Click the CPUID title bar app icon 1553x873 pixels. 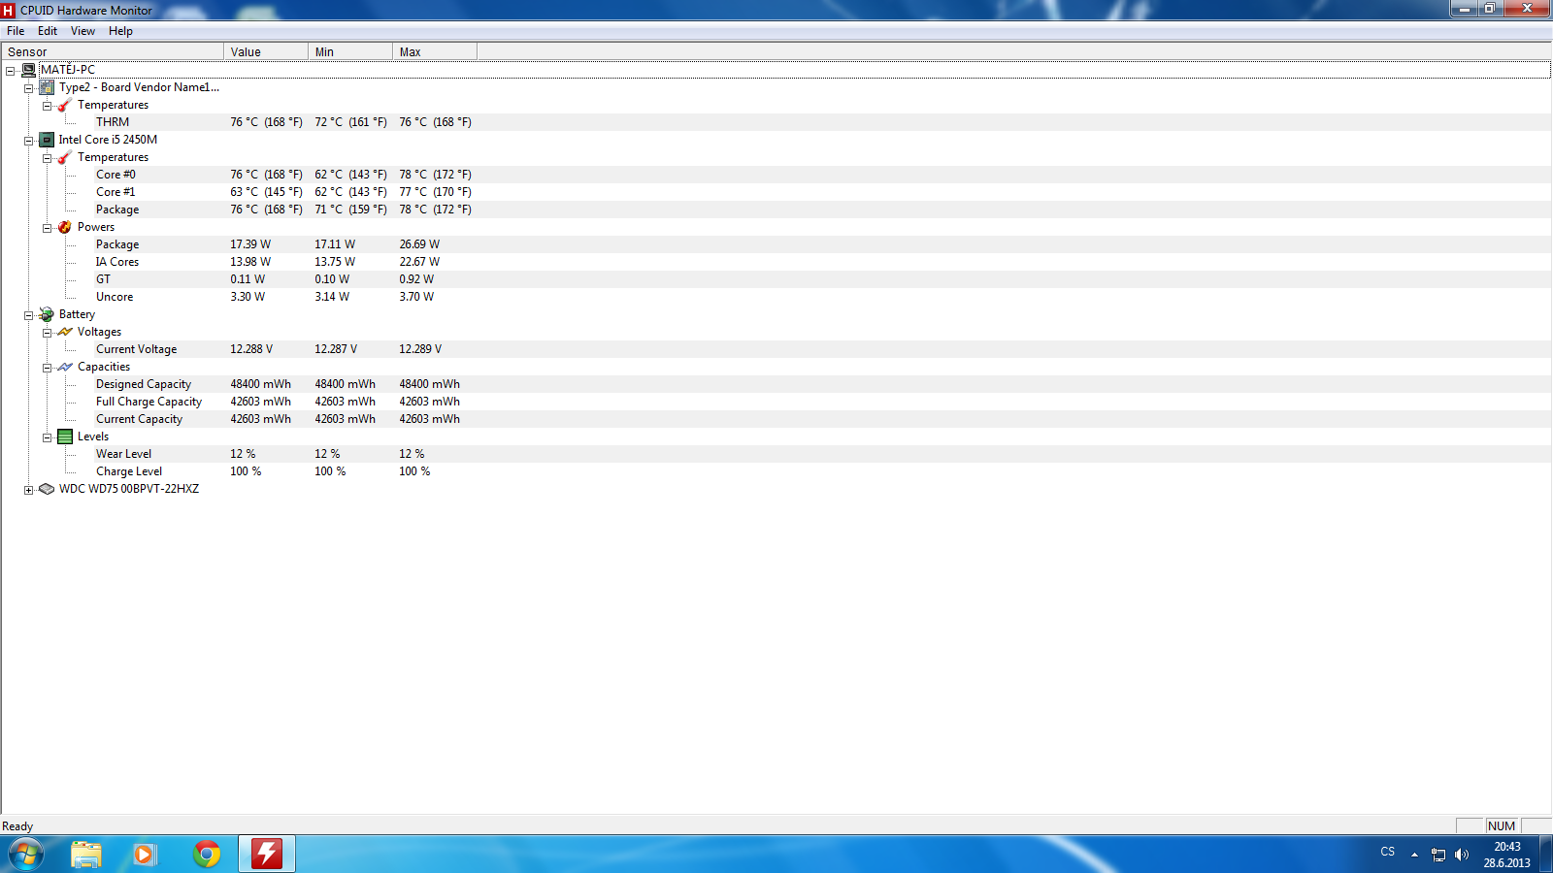(9, 11)
